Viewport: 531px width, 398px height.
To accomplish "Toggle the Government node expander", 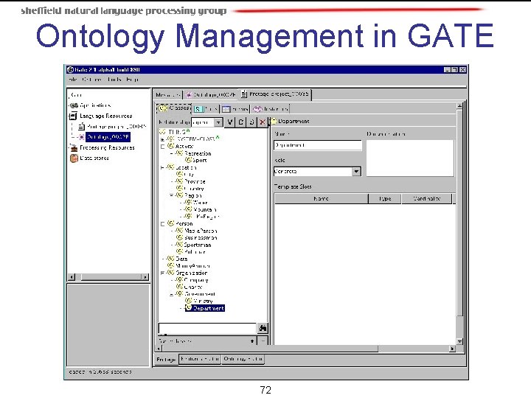I will 171,294.
